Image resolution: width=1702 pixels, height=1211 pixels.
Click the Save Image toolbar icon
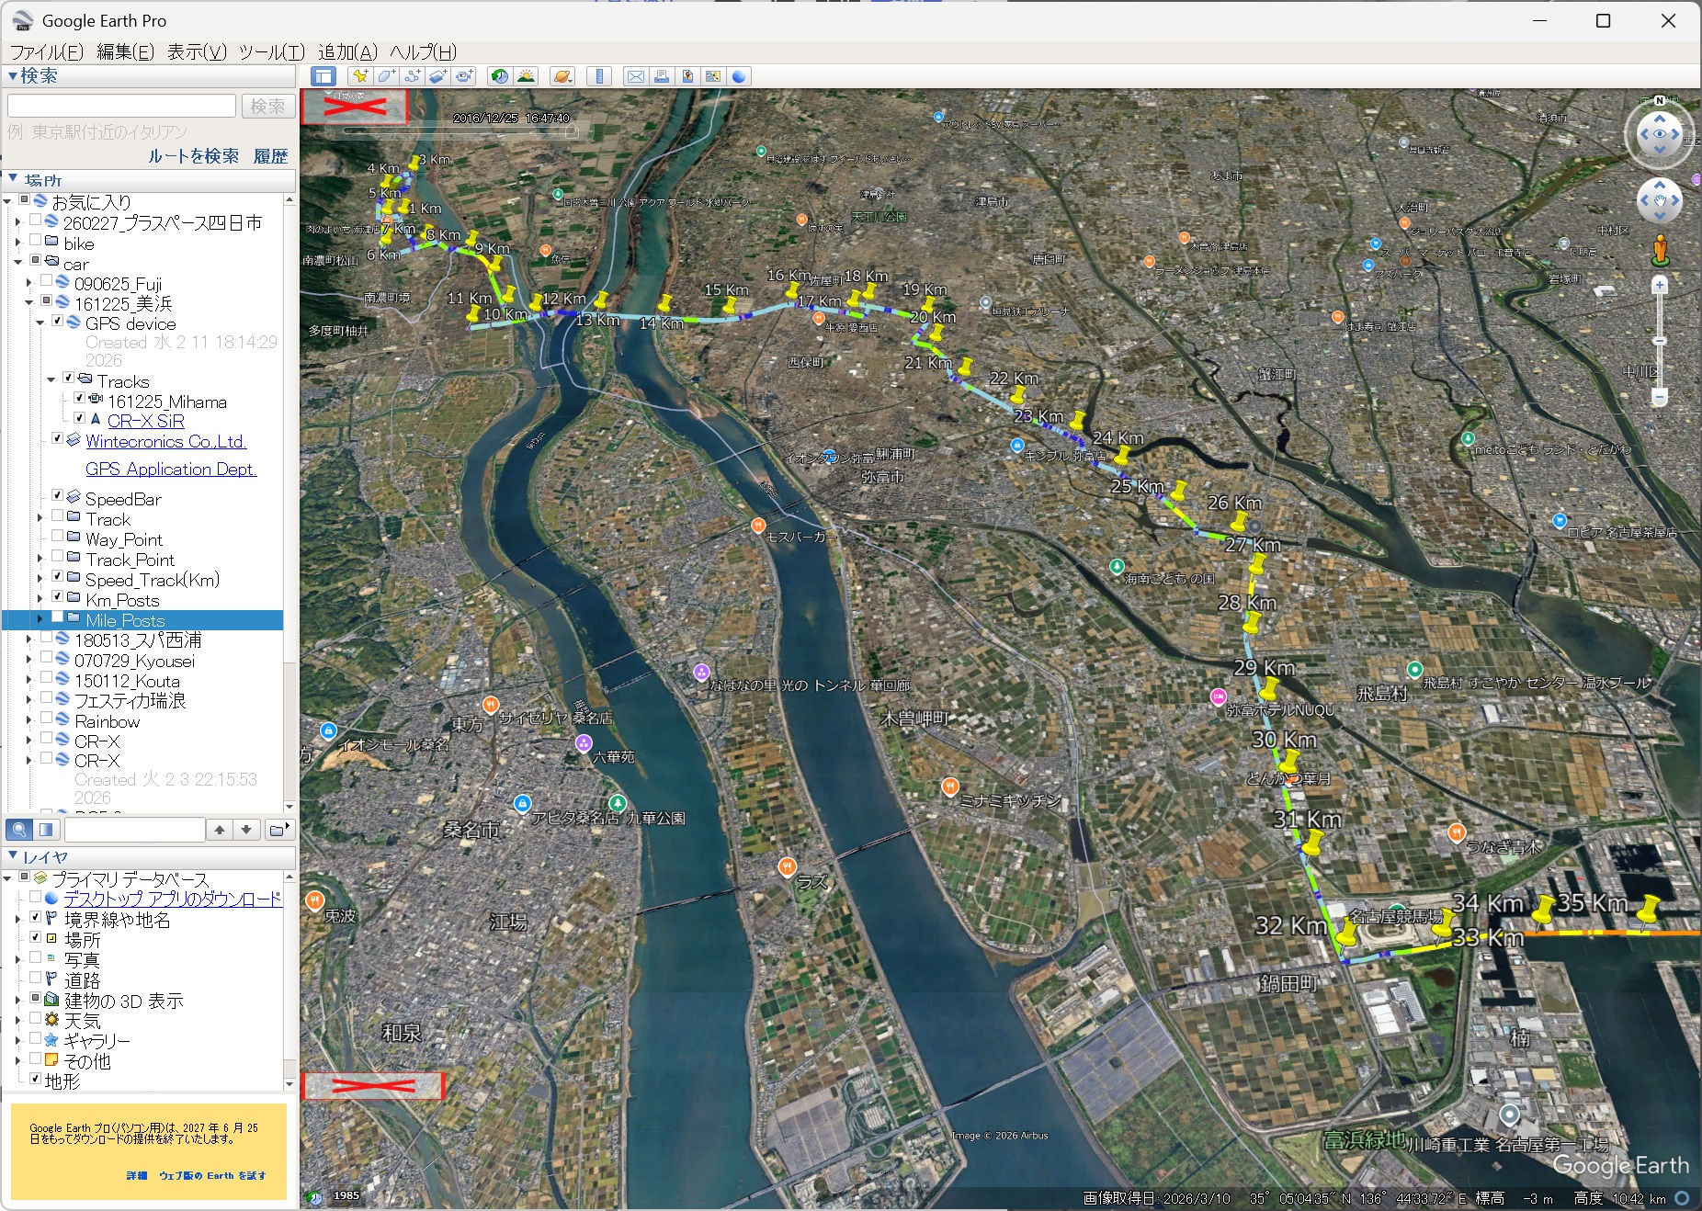687,76
